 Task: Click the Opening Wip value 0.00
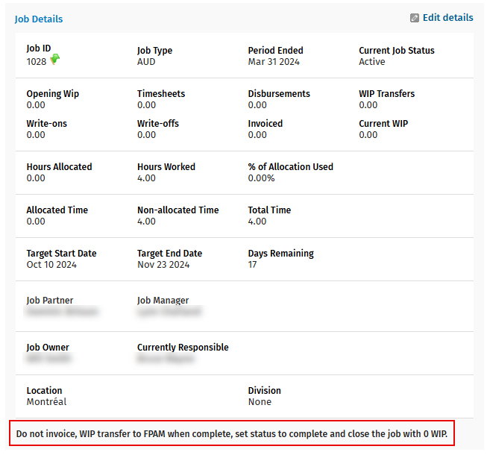(x=36, y=105)
